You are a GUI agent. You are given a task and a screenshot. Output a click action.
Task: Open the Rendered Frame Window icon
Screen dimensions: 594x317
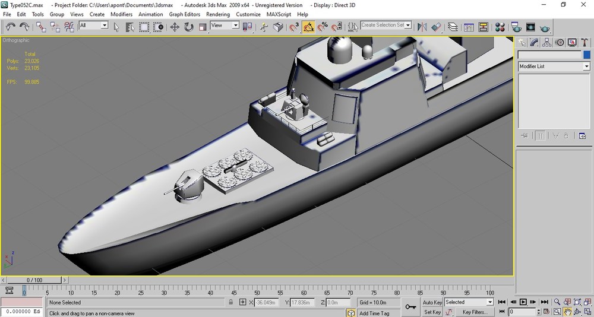pyautogui.click(x=530, y=27)
